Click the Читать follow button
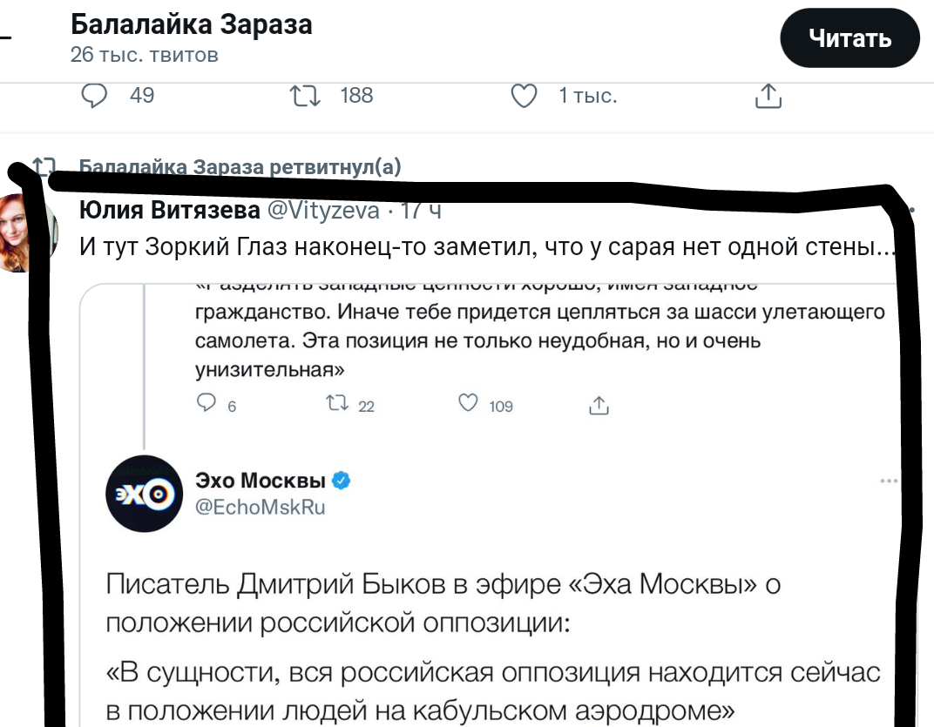Screen dimensions: 934x727 849,38
